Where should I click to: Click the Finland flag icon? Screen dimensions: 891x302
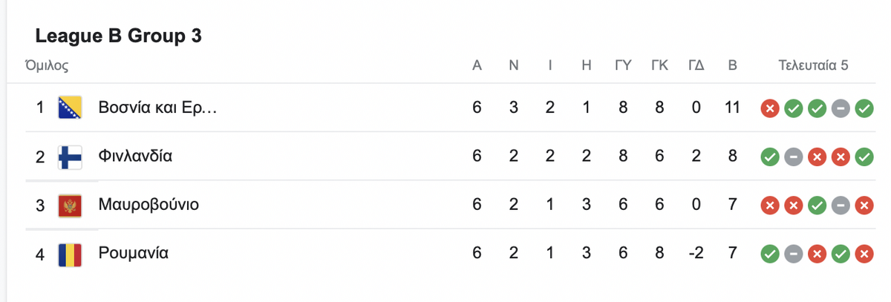click(70, 157)
